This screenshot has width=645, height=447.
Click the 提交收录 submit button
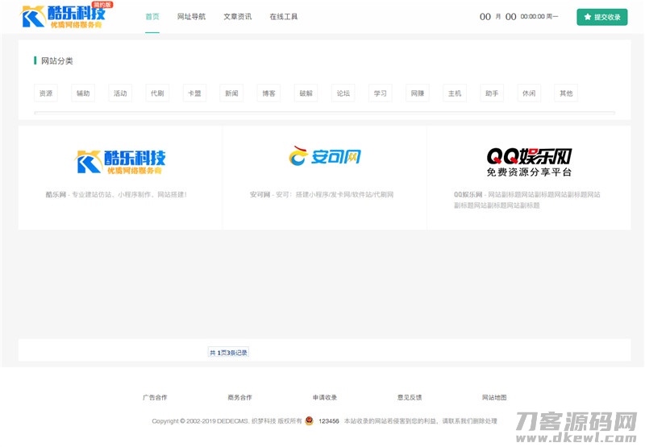[x=601, y=17]
